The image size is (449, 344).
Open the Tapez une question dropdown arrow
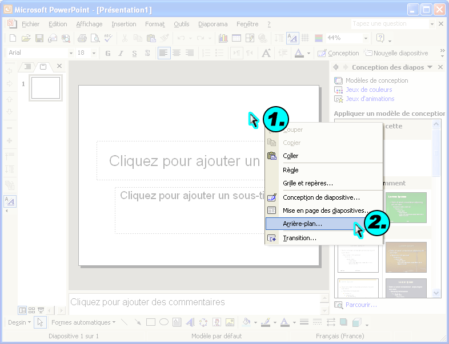(x=432, y=24)
